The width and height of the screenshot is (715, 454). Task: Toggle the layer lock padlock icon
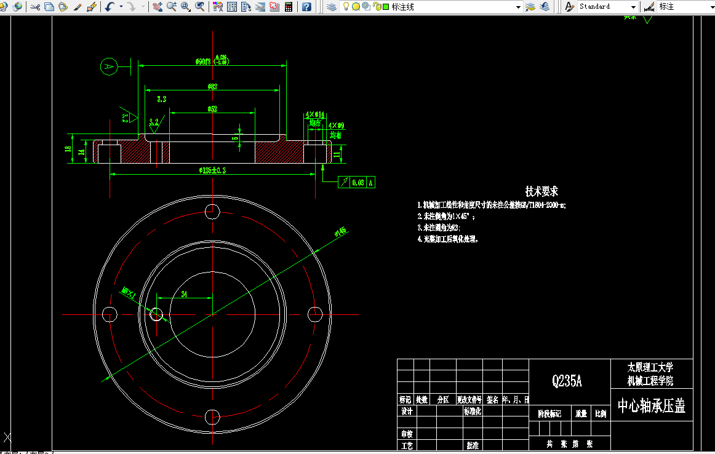377,6
